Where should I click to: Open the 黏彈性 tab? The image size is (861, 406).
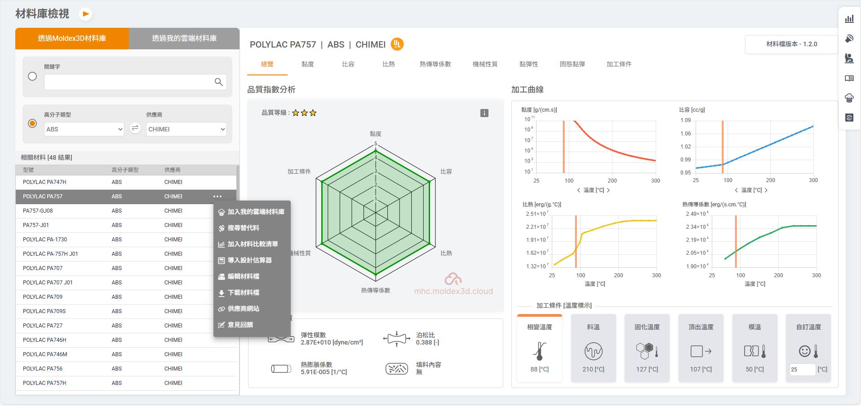(529, 64)
